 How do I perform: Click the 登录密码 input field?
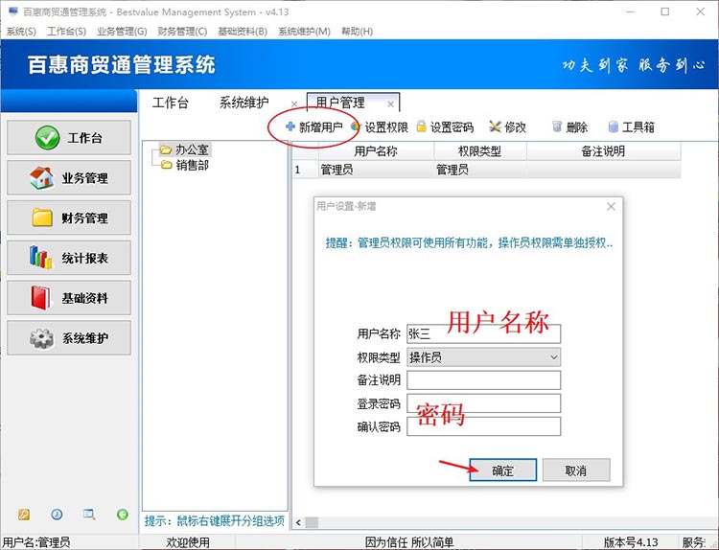(x=484, y=403)
